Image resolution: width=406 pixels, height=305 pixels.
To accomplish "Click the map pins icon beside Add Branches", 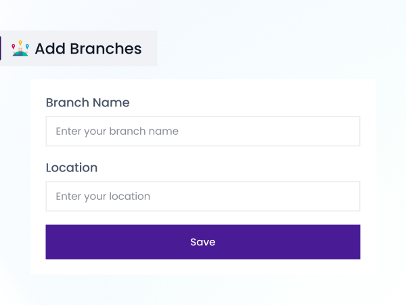I will click(x=20, y=48).
